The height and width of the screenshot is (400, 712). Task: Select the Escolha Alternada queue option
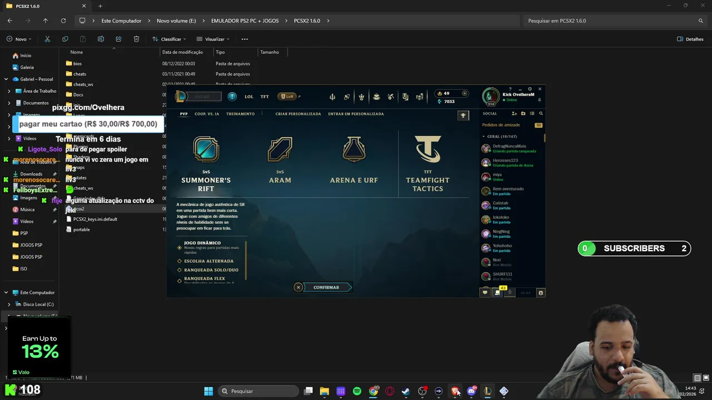[x=206, y=261]
